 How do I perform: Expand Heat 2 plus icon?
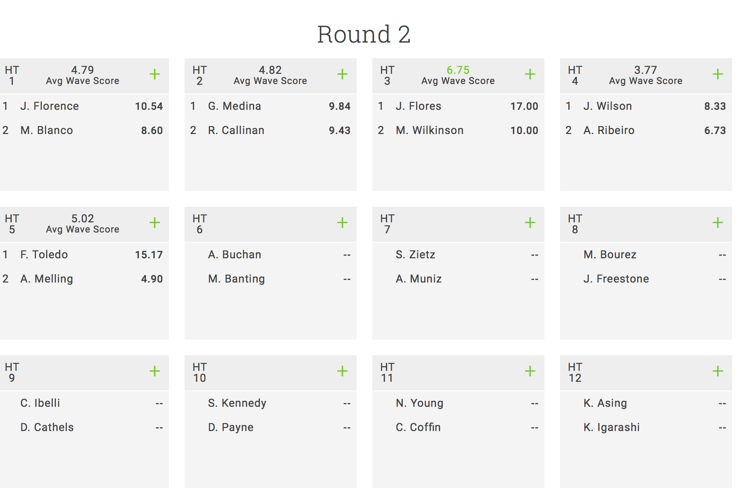(x=343, y=74)
